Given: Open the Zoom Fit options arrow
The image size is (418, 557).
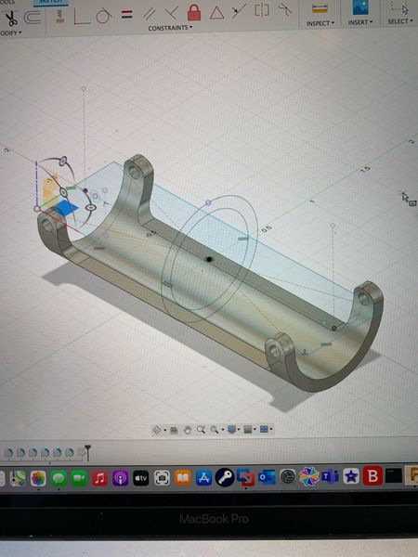Looking at the screenshot, I should [x=223, y=430].
